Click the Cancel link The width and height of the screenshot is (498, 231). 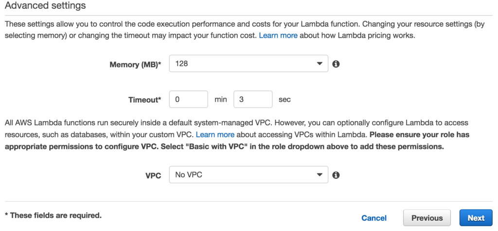point(374,218)
